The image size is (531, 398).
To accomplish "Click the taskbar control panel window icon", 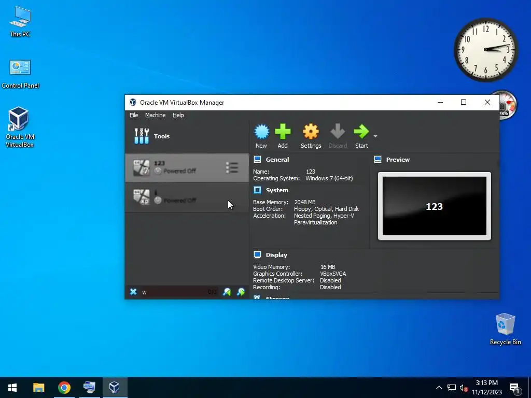I will (x=89, y=388).
